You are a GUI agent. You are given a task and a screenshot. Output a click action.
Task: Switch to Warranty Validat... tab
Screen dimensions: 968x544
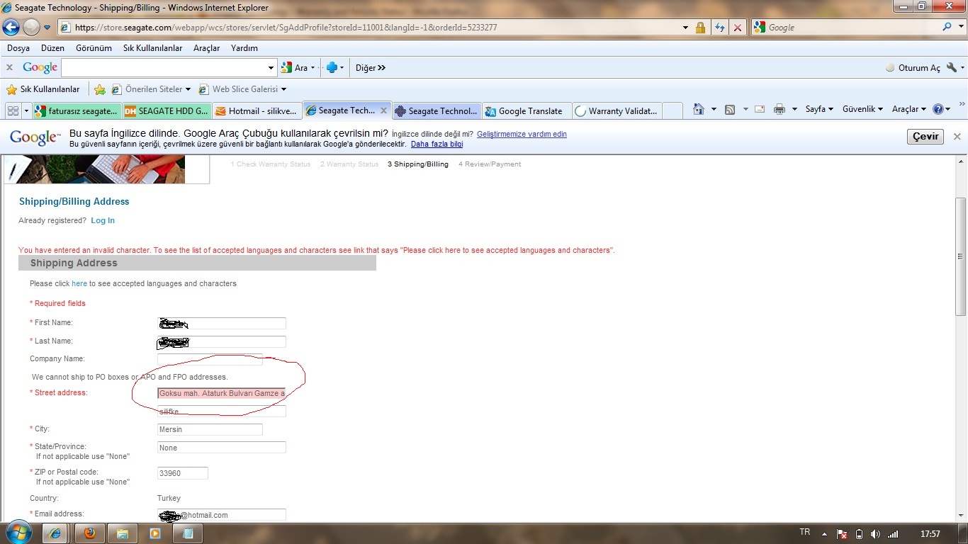point(617,111)
